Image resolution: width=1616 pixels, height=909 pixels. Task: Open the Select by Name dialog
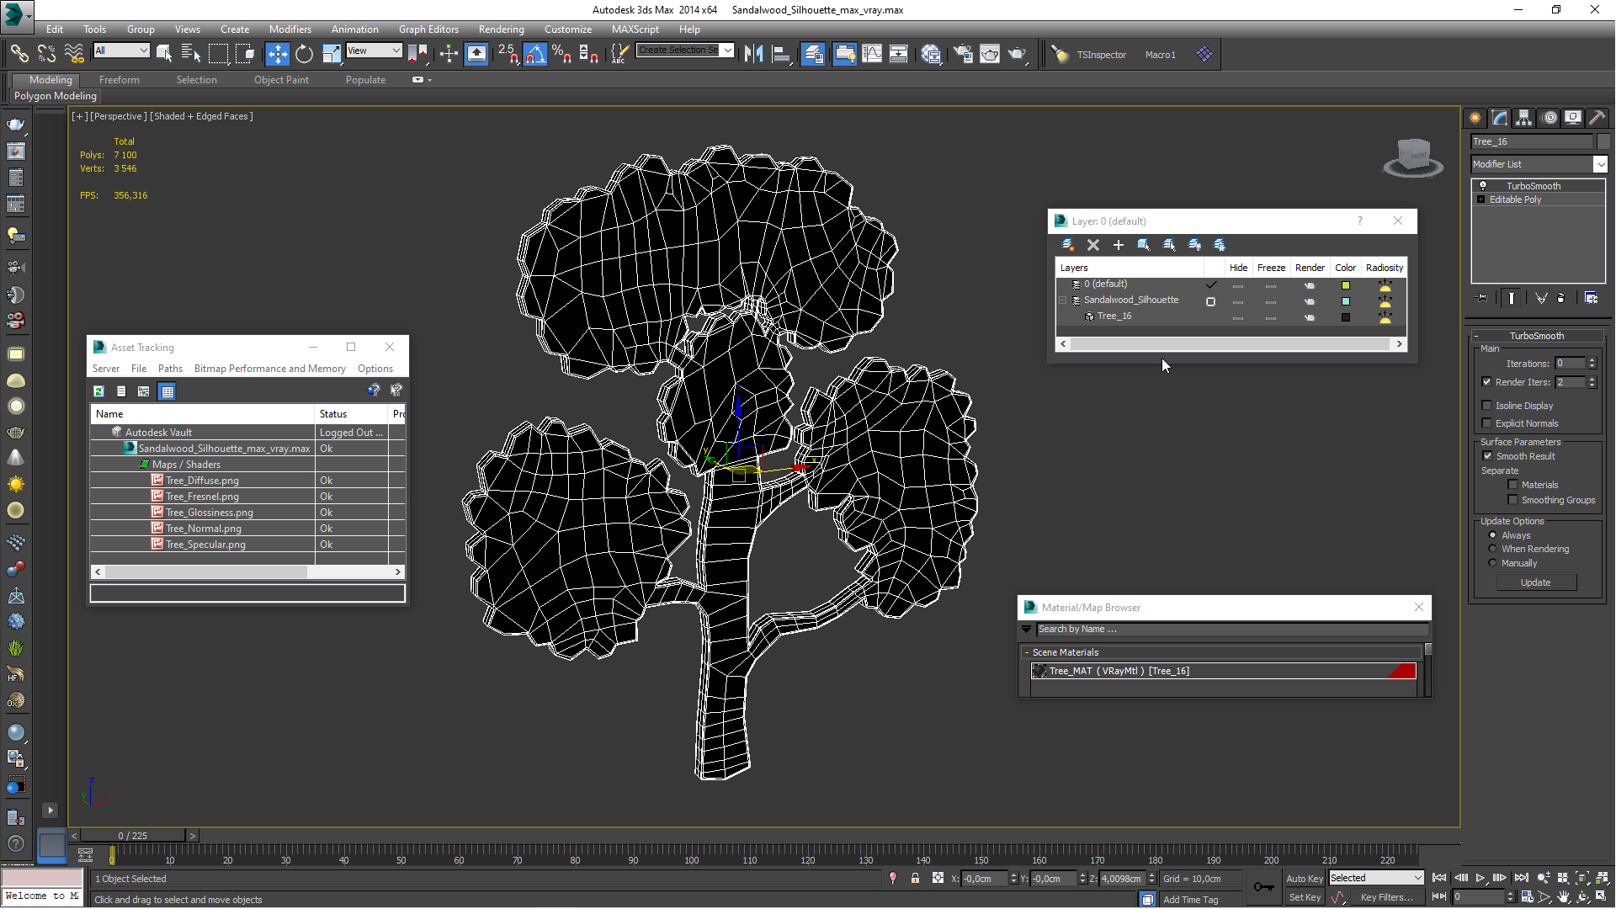(x=191, y=55)
